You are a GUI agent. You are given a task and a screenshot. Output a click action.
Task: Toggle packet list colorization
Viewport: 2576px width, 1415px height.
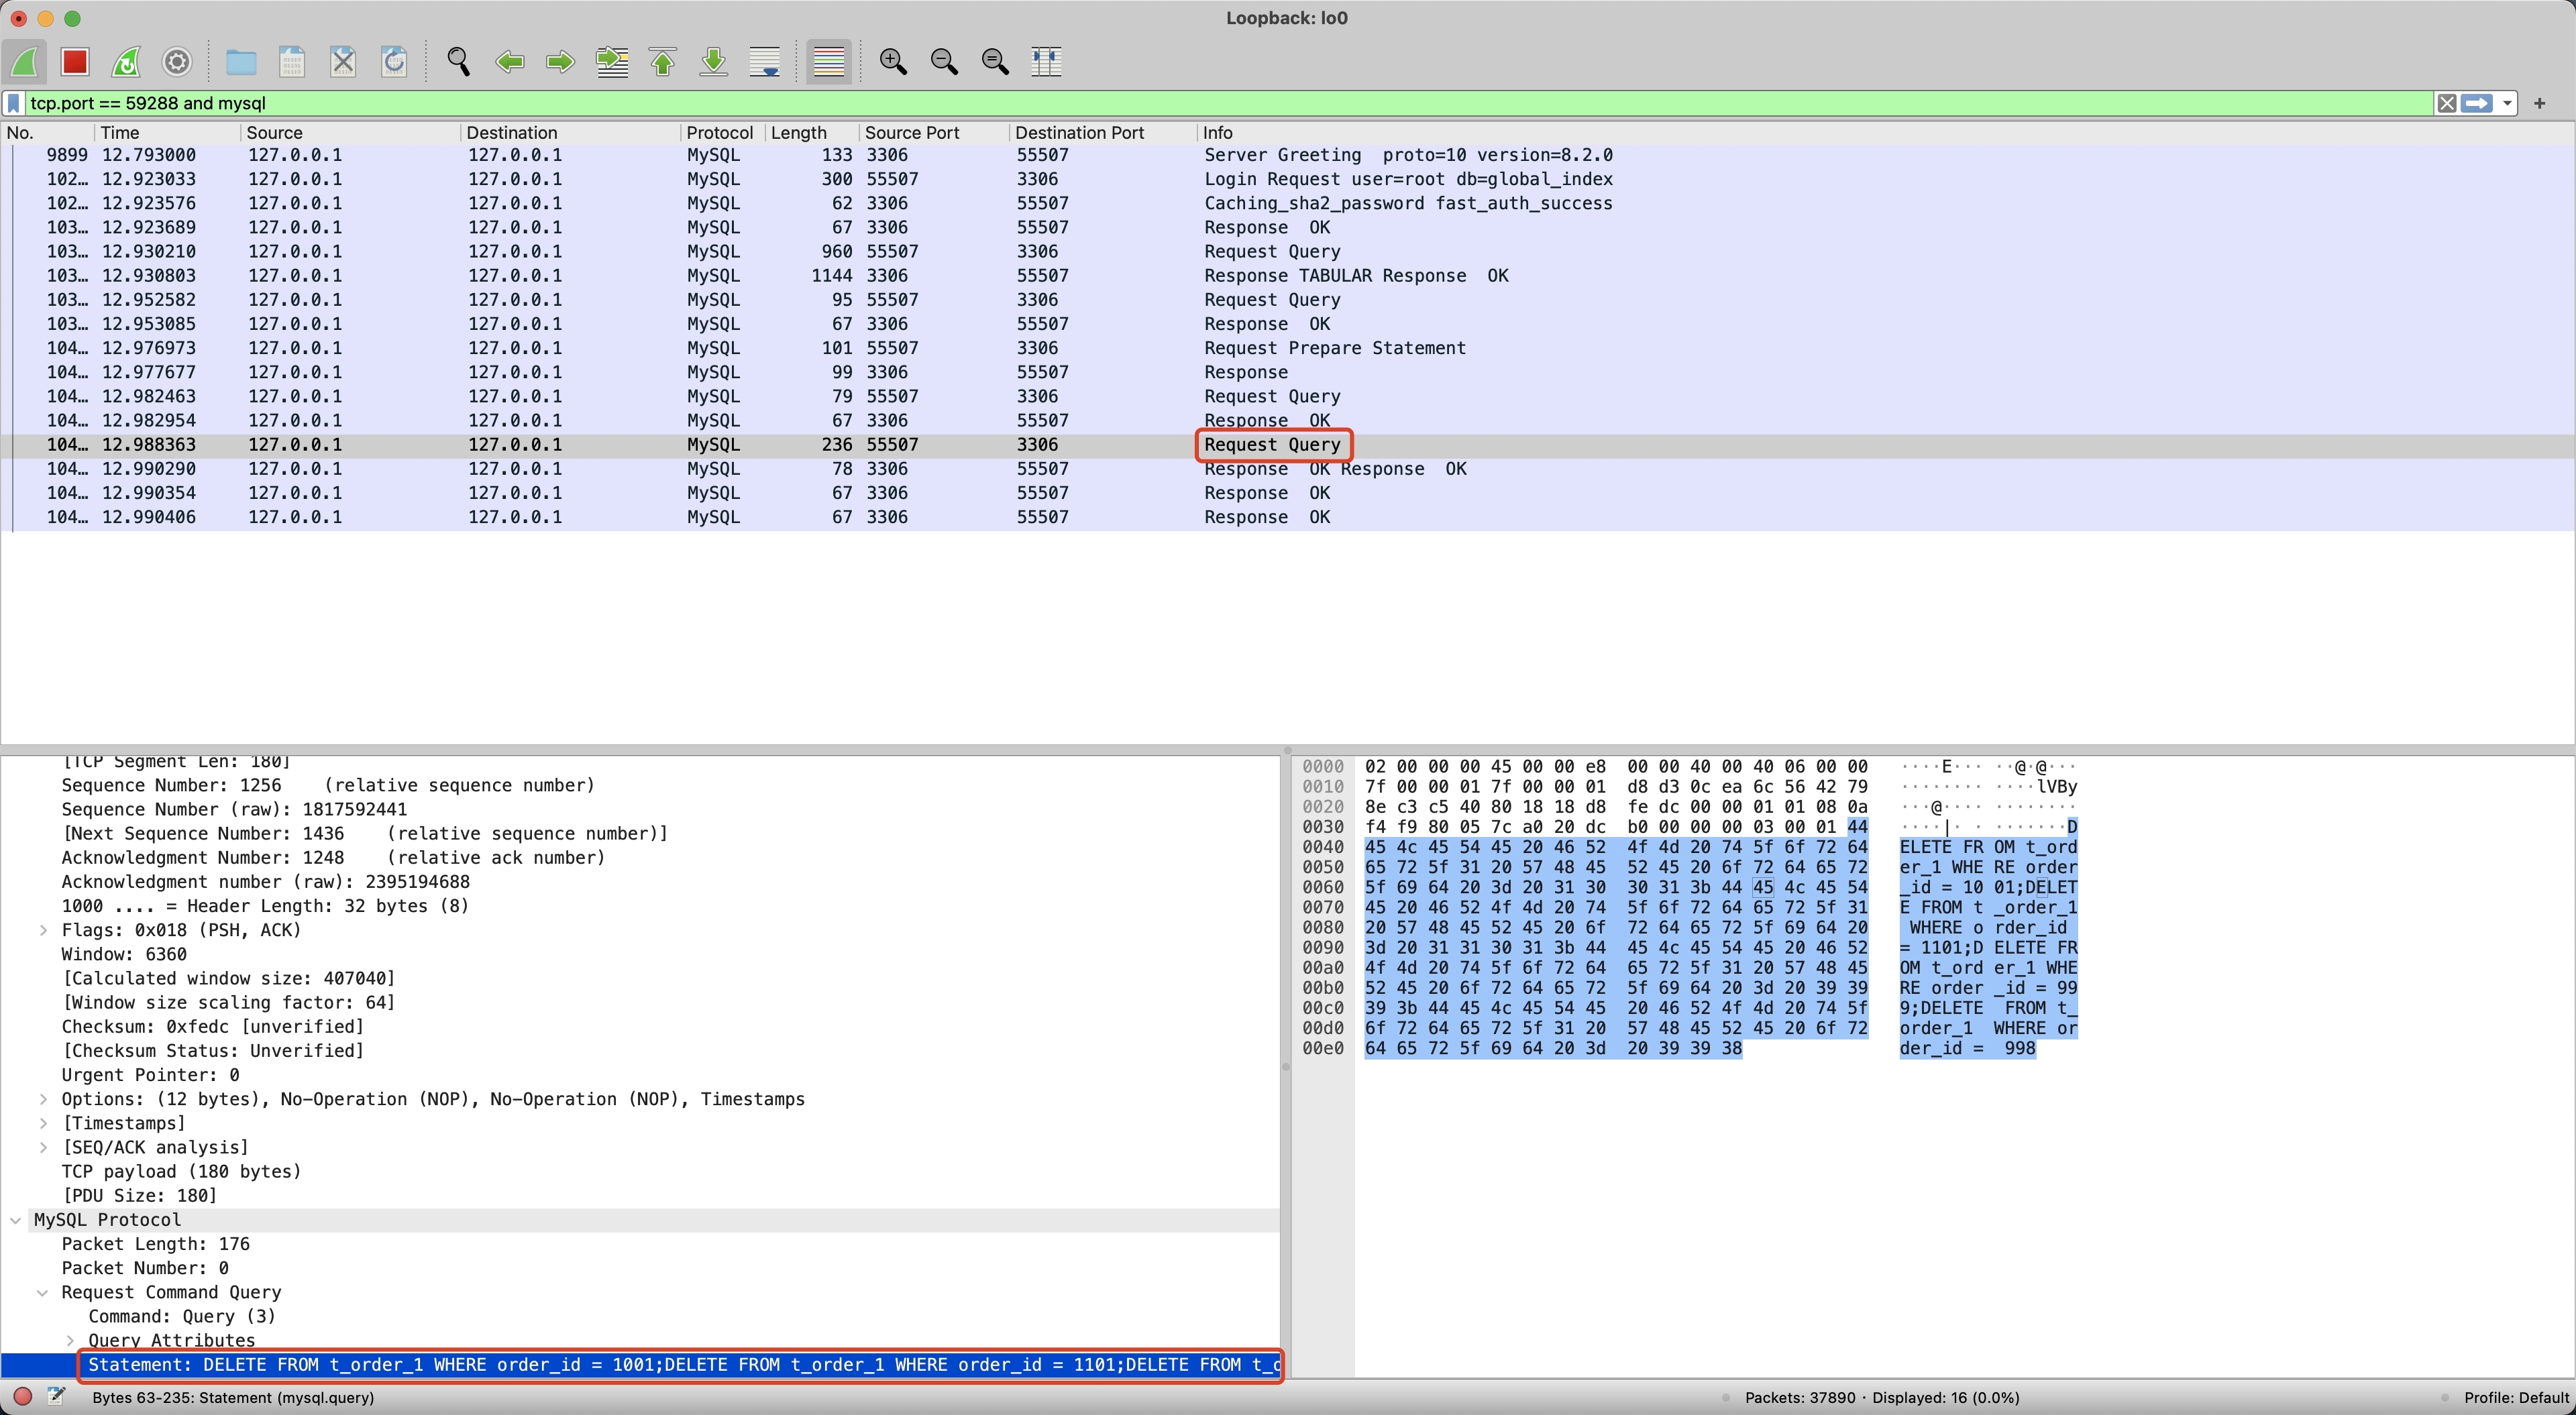[828, 62]
